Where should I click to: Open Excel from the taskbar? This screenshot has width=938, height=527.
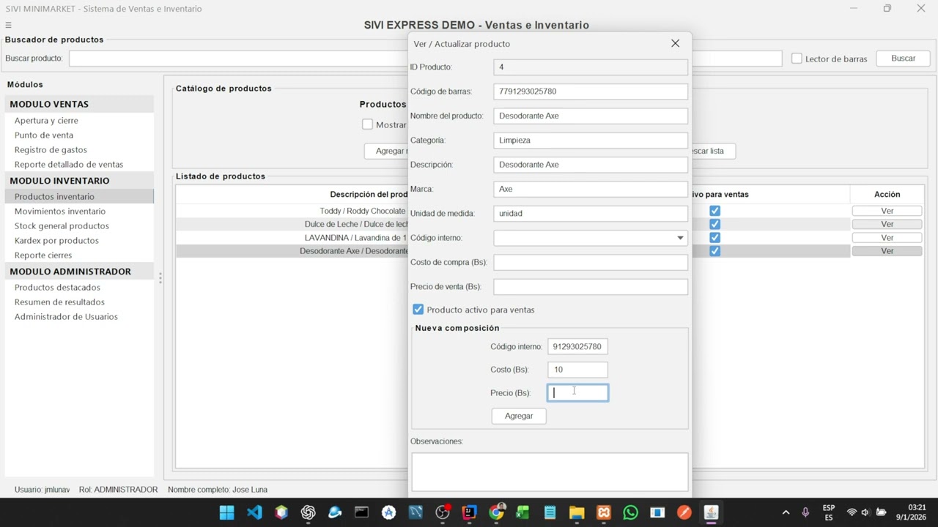pyautogui.click(x=522, y=512)
